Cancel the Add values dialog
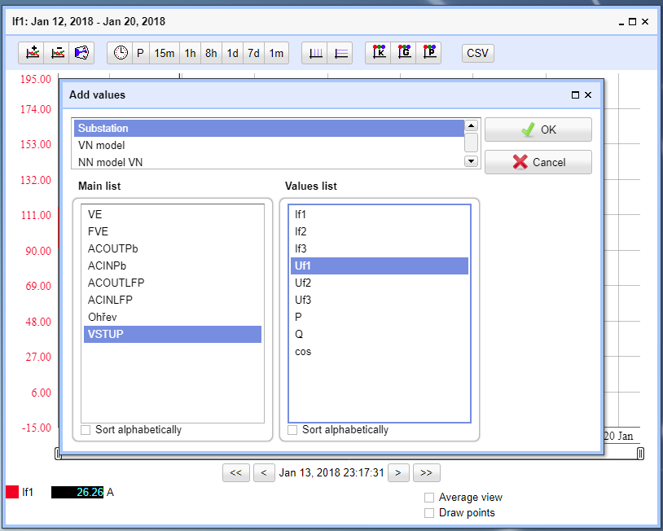Viewport: 663px width, 531px height. 538,162
